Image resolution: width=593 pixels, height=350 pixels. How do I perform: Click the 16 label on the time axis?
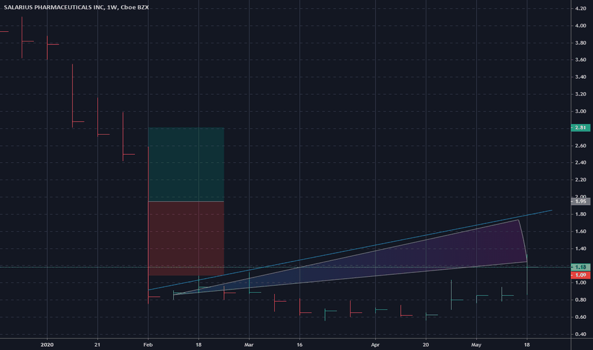click(x=300, y=345)
